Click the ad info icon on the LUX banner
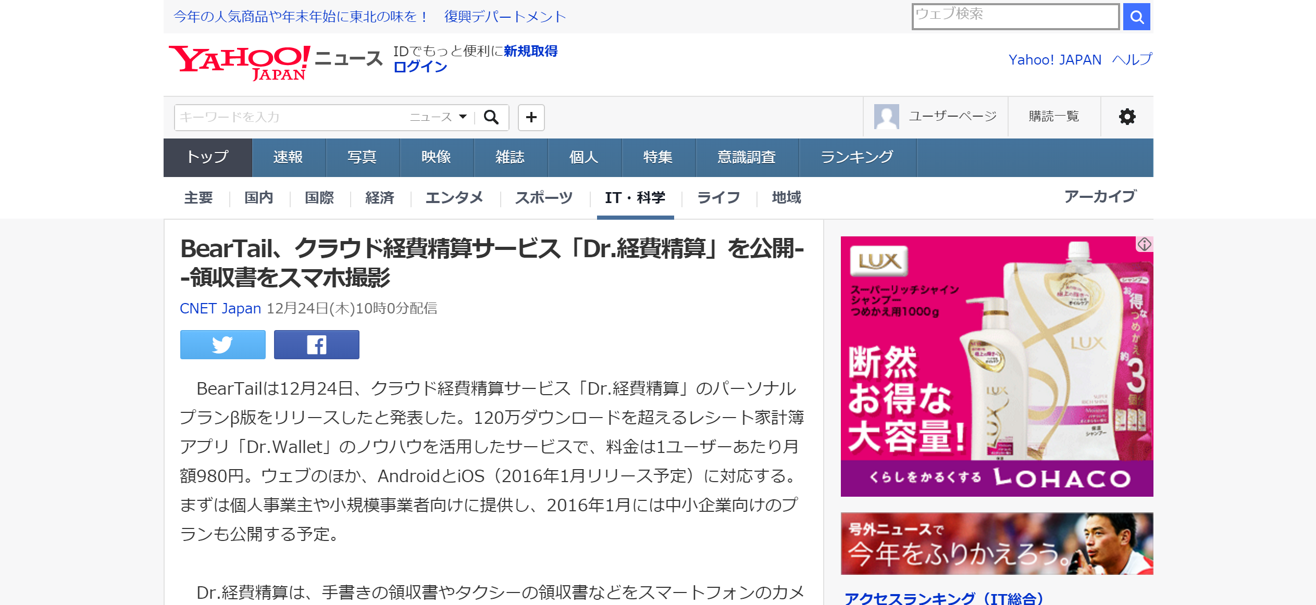This screenshot has width=1316, height=605. [x=1144, y=244]
